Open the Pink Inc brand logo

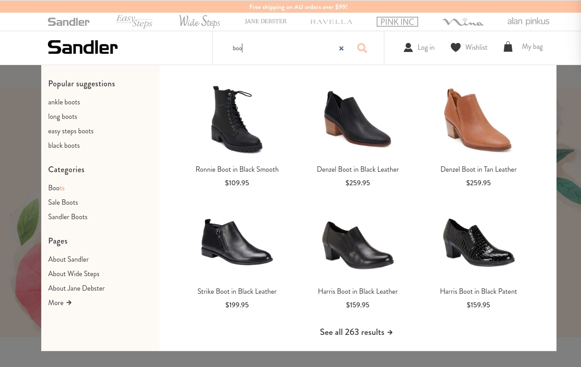click(397, 21)
